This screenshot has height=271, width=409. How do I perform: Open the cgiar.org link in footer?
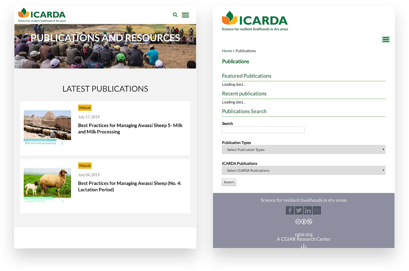[303, 234]
